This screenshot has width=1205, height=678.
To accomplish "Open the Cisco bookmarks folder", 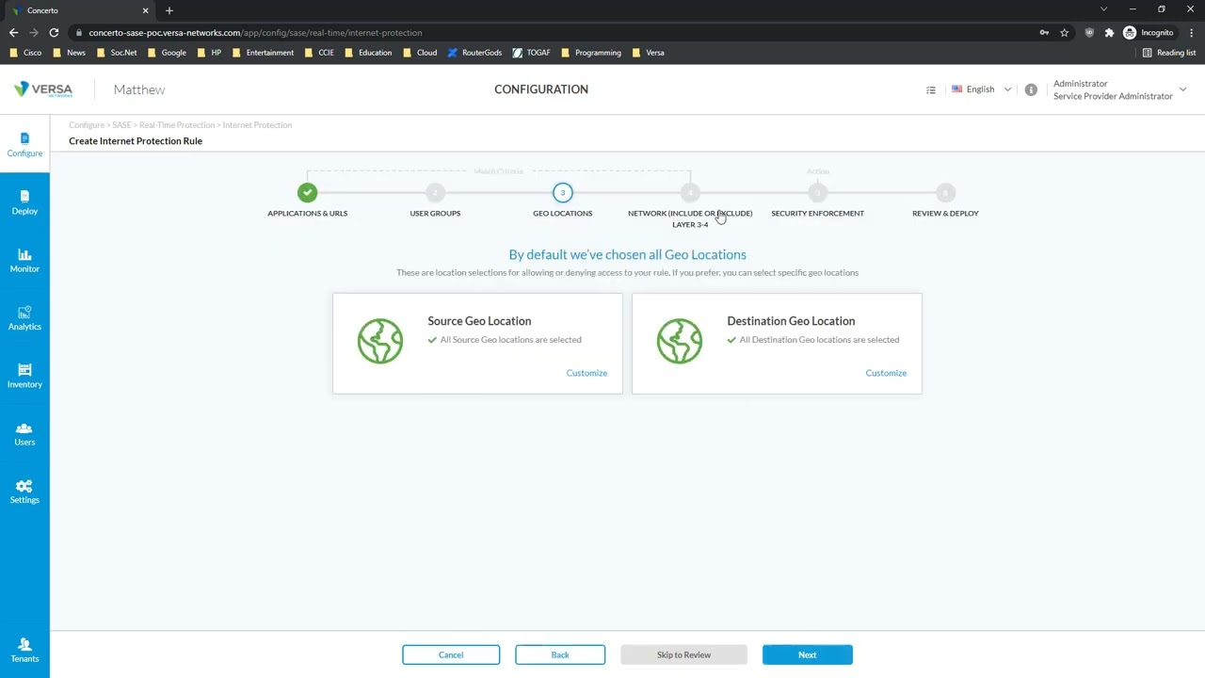I will pyautogui.click(x=25, y=53).
